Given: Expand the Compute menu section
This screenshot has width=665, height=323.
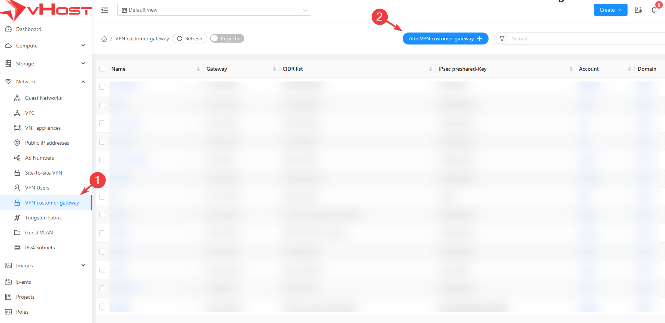Looking at the screenshot, I should [45, 46].
